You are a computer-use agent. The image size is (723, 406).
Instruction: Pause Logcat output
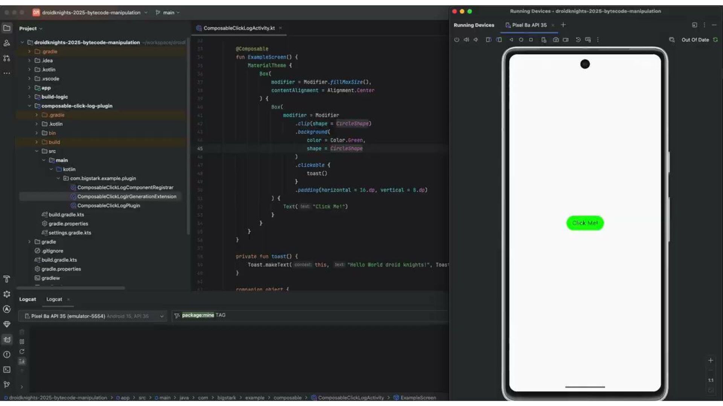point(22,342)
